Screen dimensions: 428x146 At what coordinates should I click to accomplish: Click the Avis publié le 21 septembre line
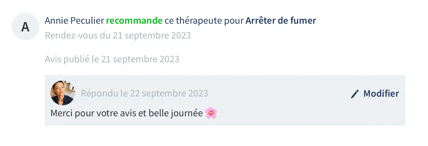(x=112, y=59)
